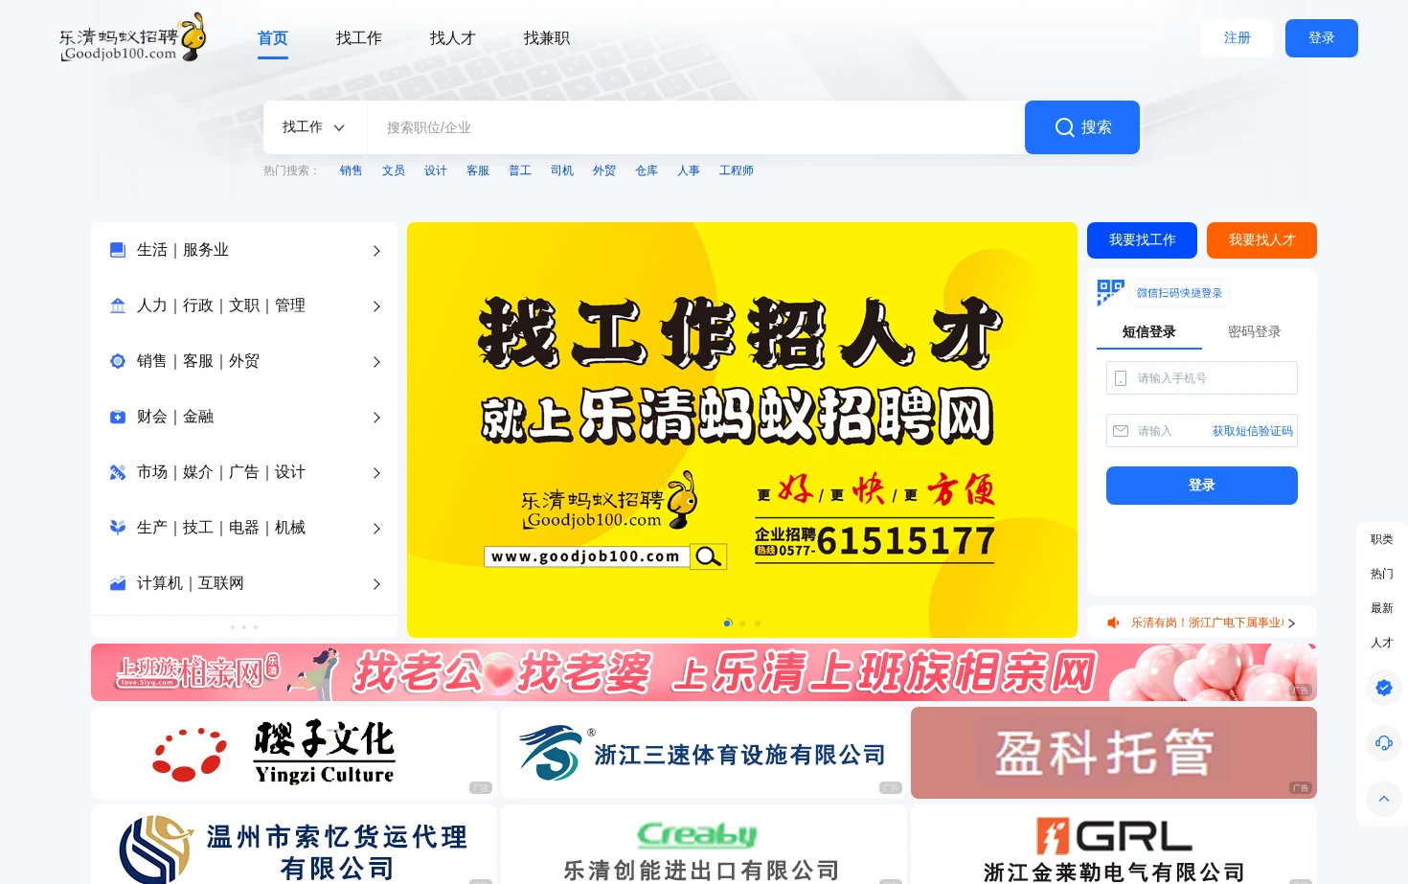Click the magnifier icon in search button

click(x=1064, y=127)
